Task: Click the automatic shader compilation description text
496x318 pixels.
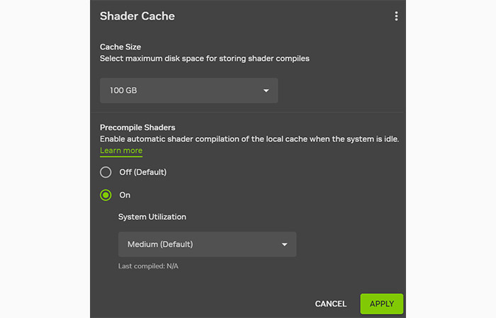Action: pos(248,139)
